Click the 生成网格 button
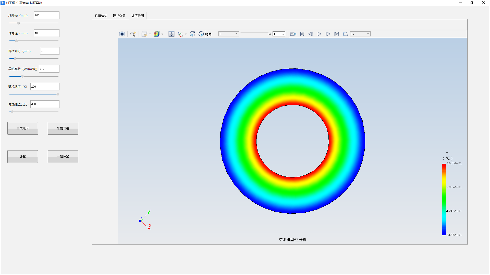490x275 pixels. (x=63, y=128)
